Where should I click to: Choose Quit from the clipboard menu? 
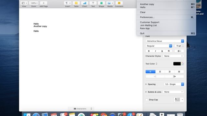click(166, 34)
